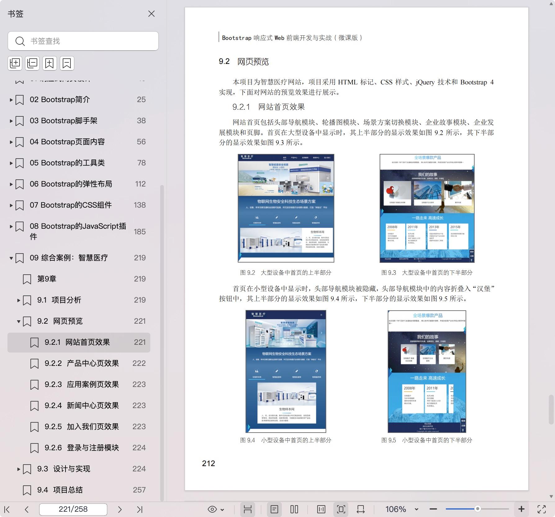
Task: Expand 03 Bootstrap脚手架 chapter
Action: 11,121
